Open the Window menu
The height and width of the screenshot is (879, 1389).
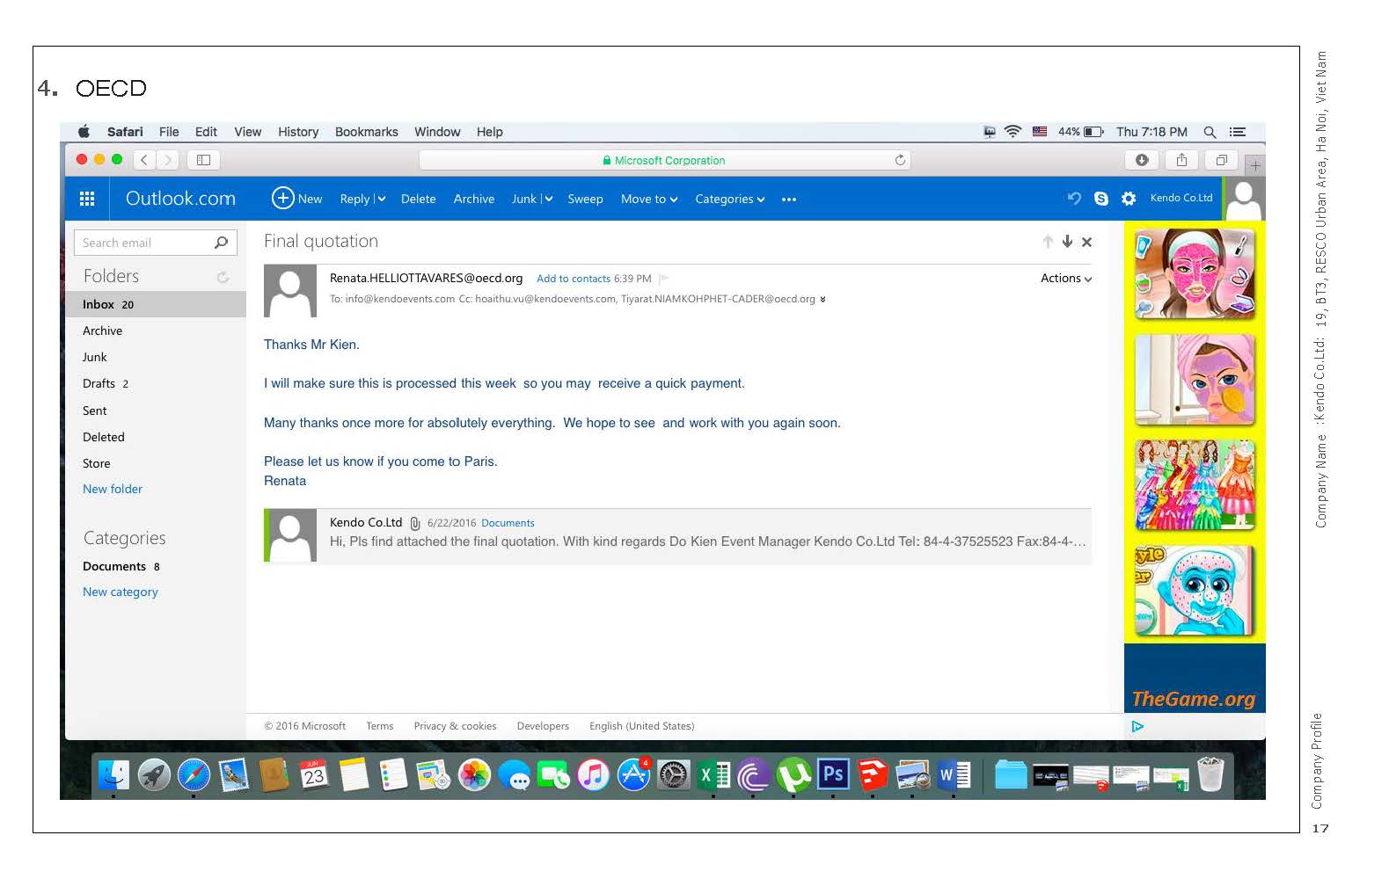tap(437, 132)
